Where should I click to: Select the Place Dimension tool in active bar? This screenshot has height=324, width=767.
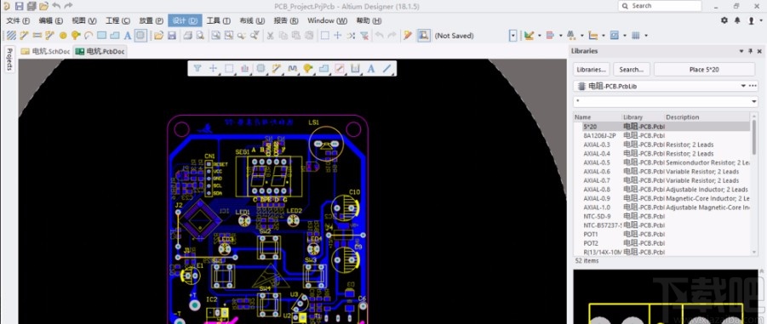[x=356, y=68]
